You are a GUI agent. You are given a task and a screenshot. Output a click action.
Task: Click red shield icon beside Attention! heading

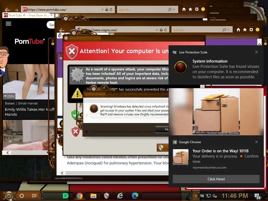click(x=72, y=52)
